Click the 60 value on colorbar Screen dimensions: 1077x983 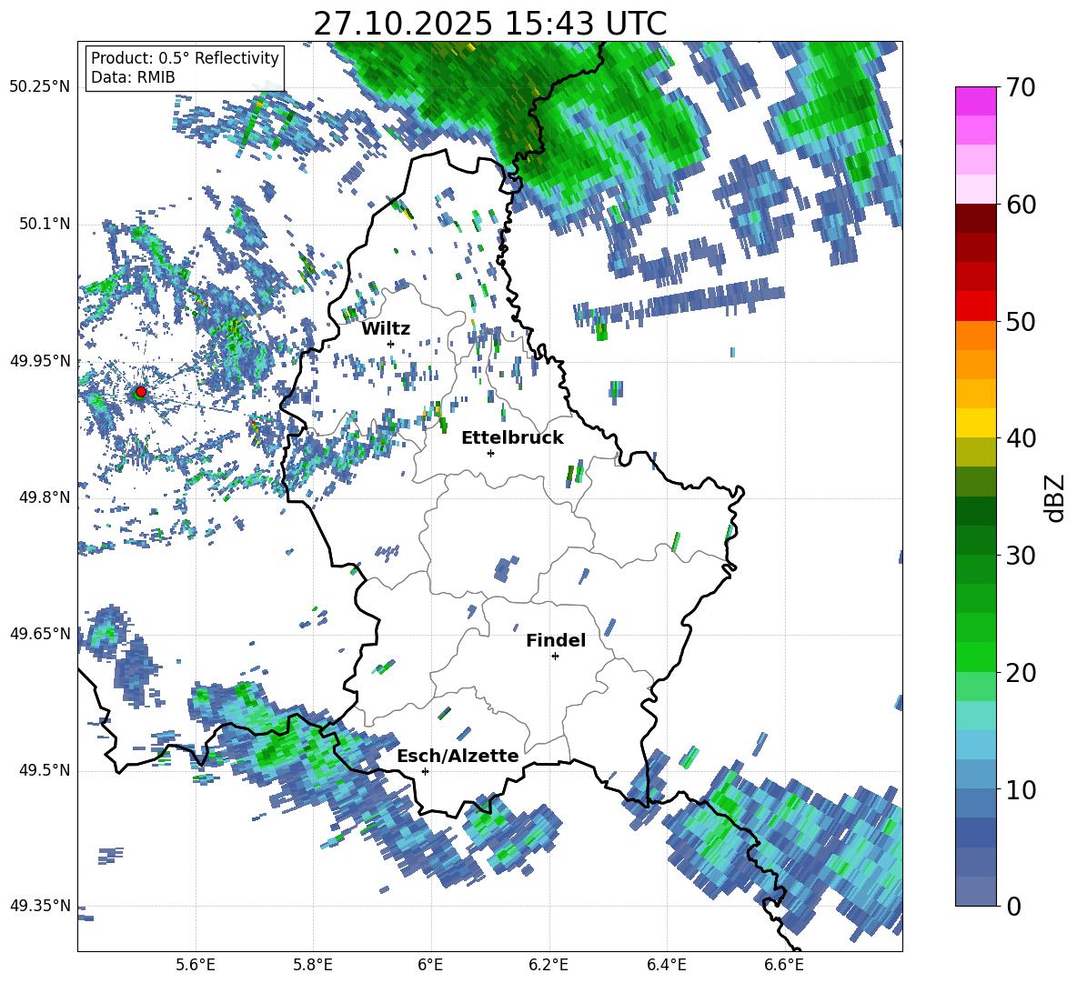[x=1021, y=205]
